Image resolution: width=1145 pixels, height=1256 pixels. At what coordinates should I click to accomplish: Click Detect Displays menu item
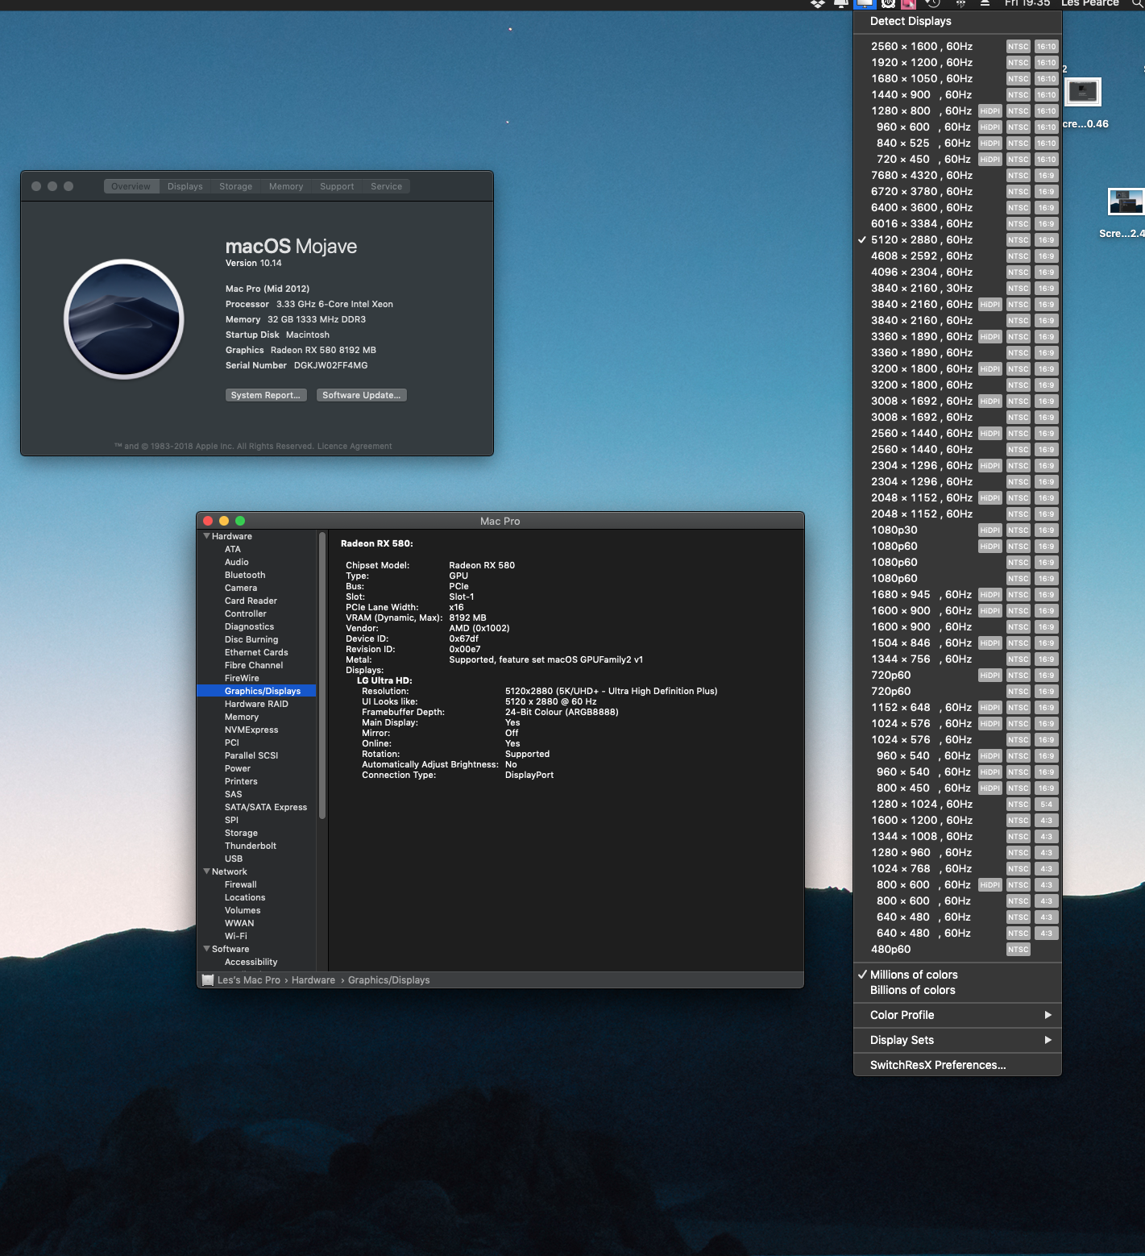[x=957, y=21]
